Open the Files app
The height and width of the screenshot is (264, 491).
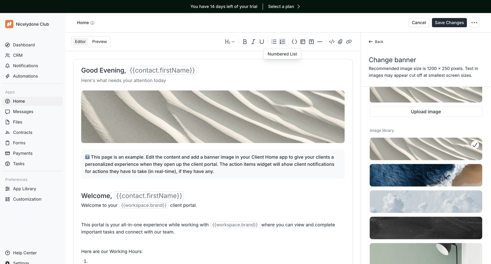pyautogui.click(x=32, y=122)
